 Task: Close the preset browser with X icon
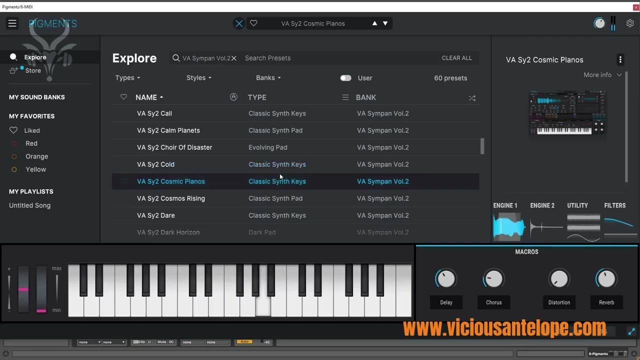(x=239, y=23)
